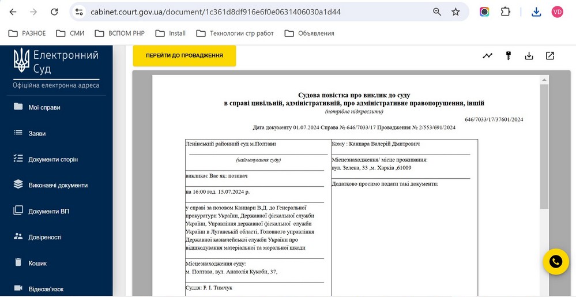Click document number 646/7033/17/37601/2024
Image resolution: width=576 pixels, height=297 pixels.
pos(494,119)
